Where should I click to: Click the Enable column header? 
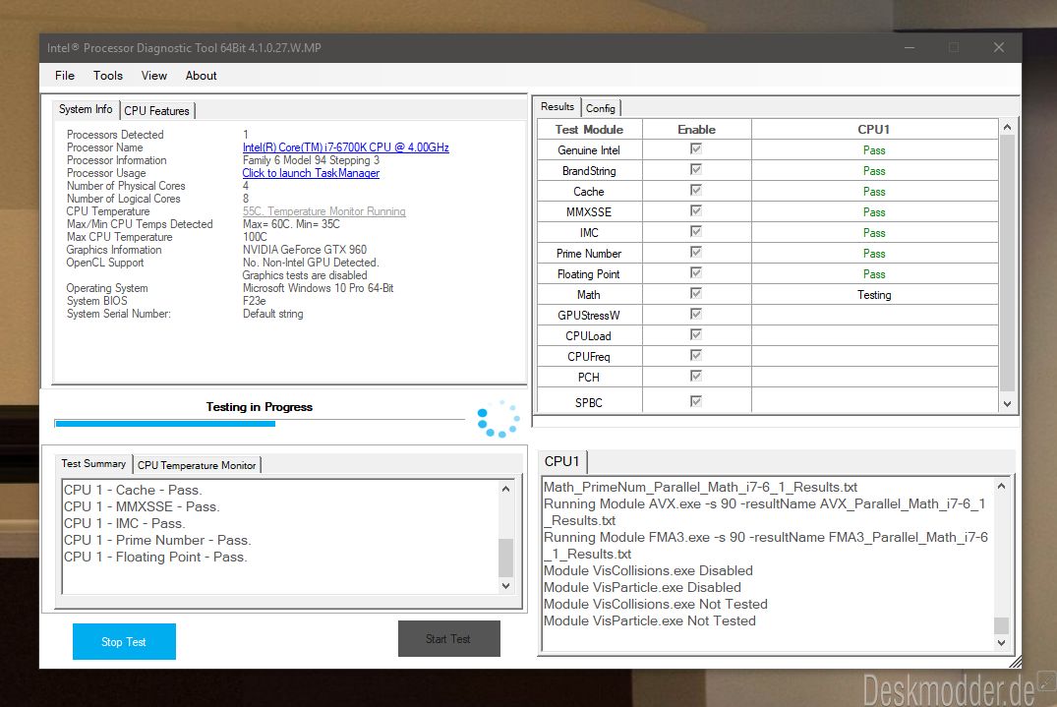696,130
